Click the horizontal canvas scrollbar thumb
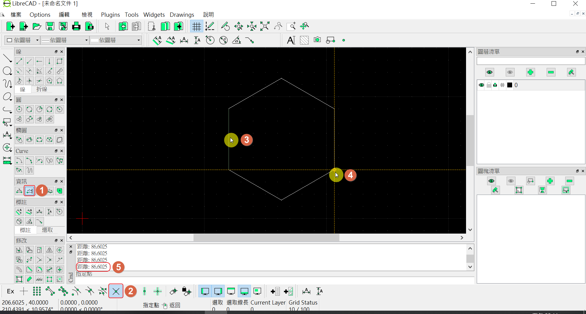 point(266,238)
